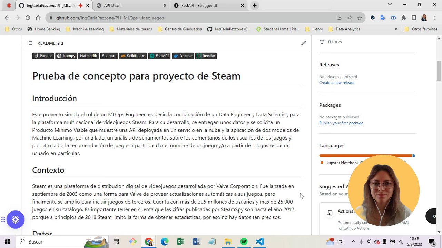
Task: Click Create a new release
Action: point(337,83)
